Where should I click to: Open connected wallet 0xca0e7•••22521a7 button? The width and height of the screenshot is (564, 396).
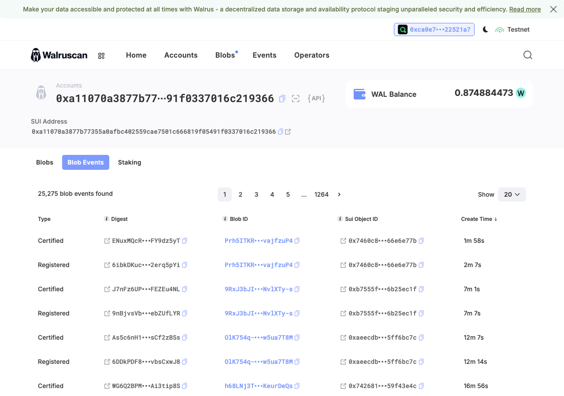[x=434, y=29]
